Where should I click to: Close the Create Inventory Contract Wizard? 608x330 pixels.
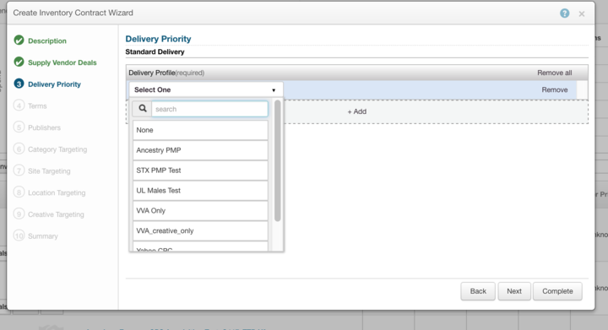pos(582,14)
